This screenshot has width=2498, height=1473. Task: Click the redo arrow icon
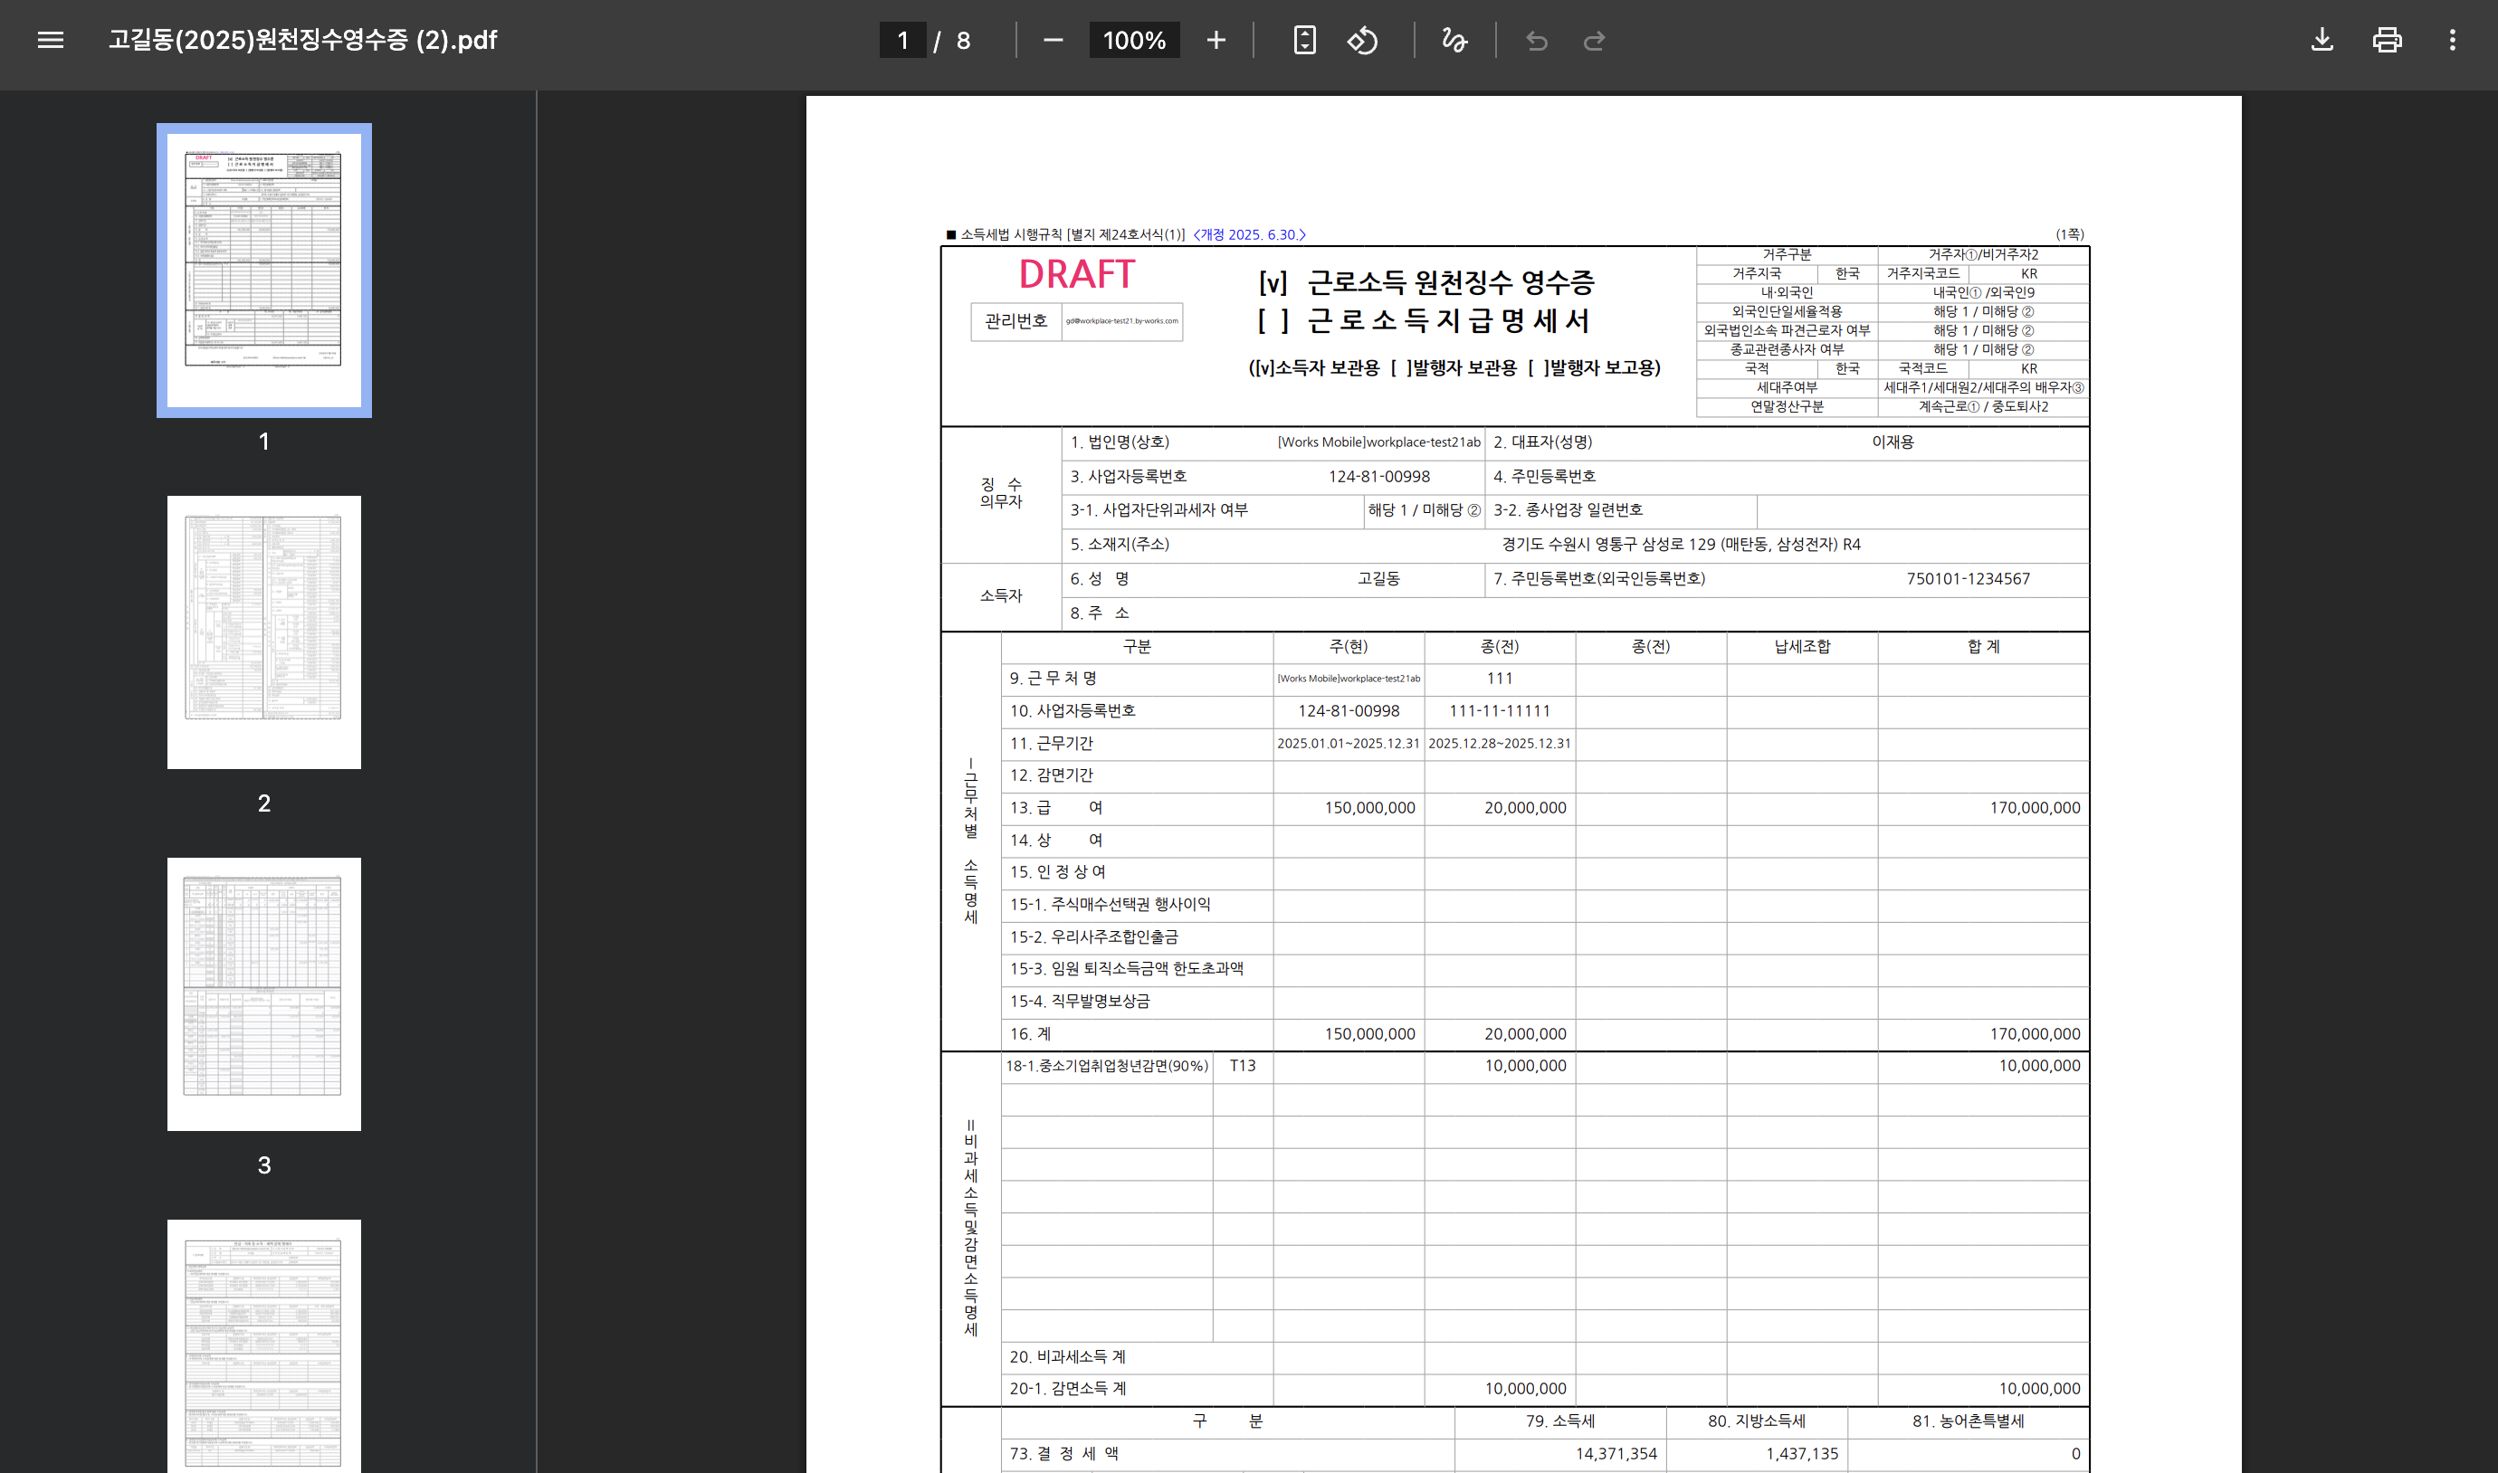pos(1595,41)
